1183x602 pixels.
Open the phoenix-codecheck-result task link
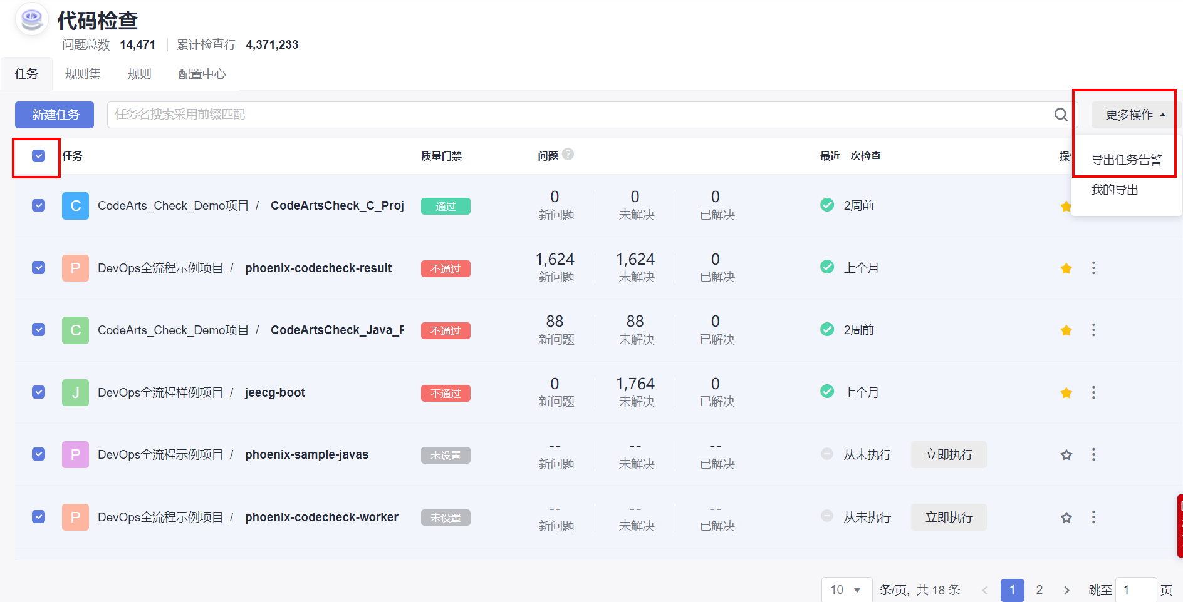(x=318, y=268)
